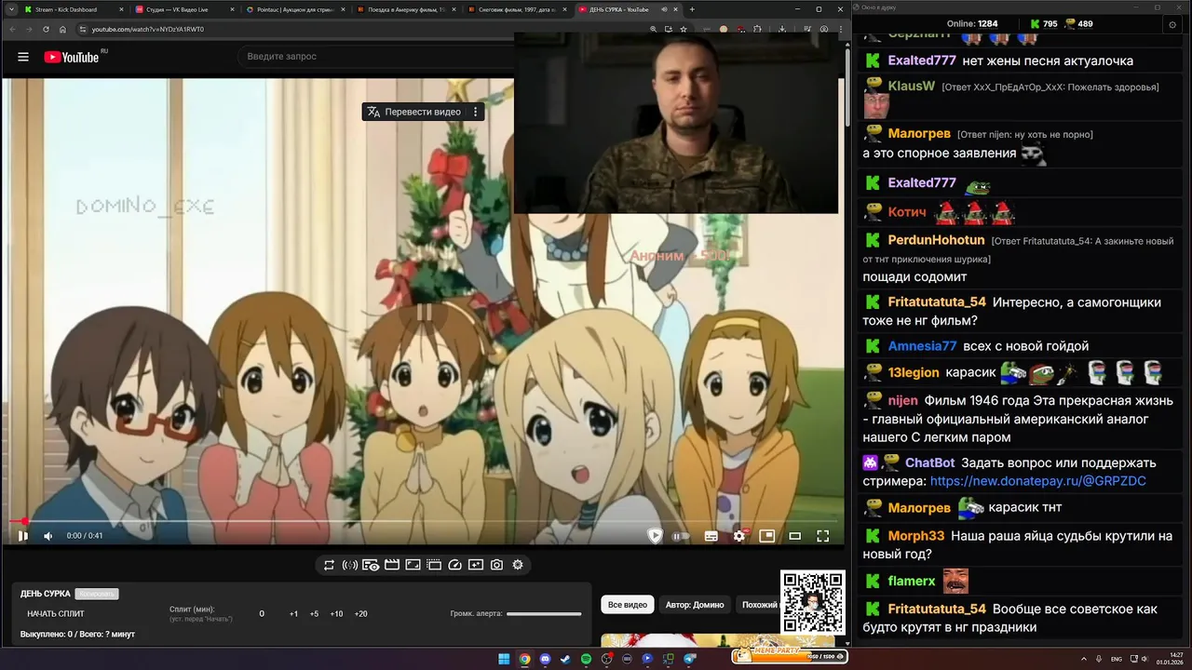The image size is (1192, 670).
Task: Select the Автор: Домино filter chip
Action: [695, 605]
